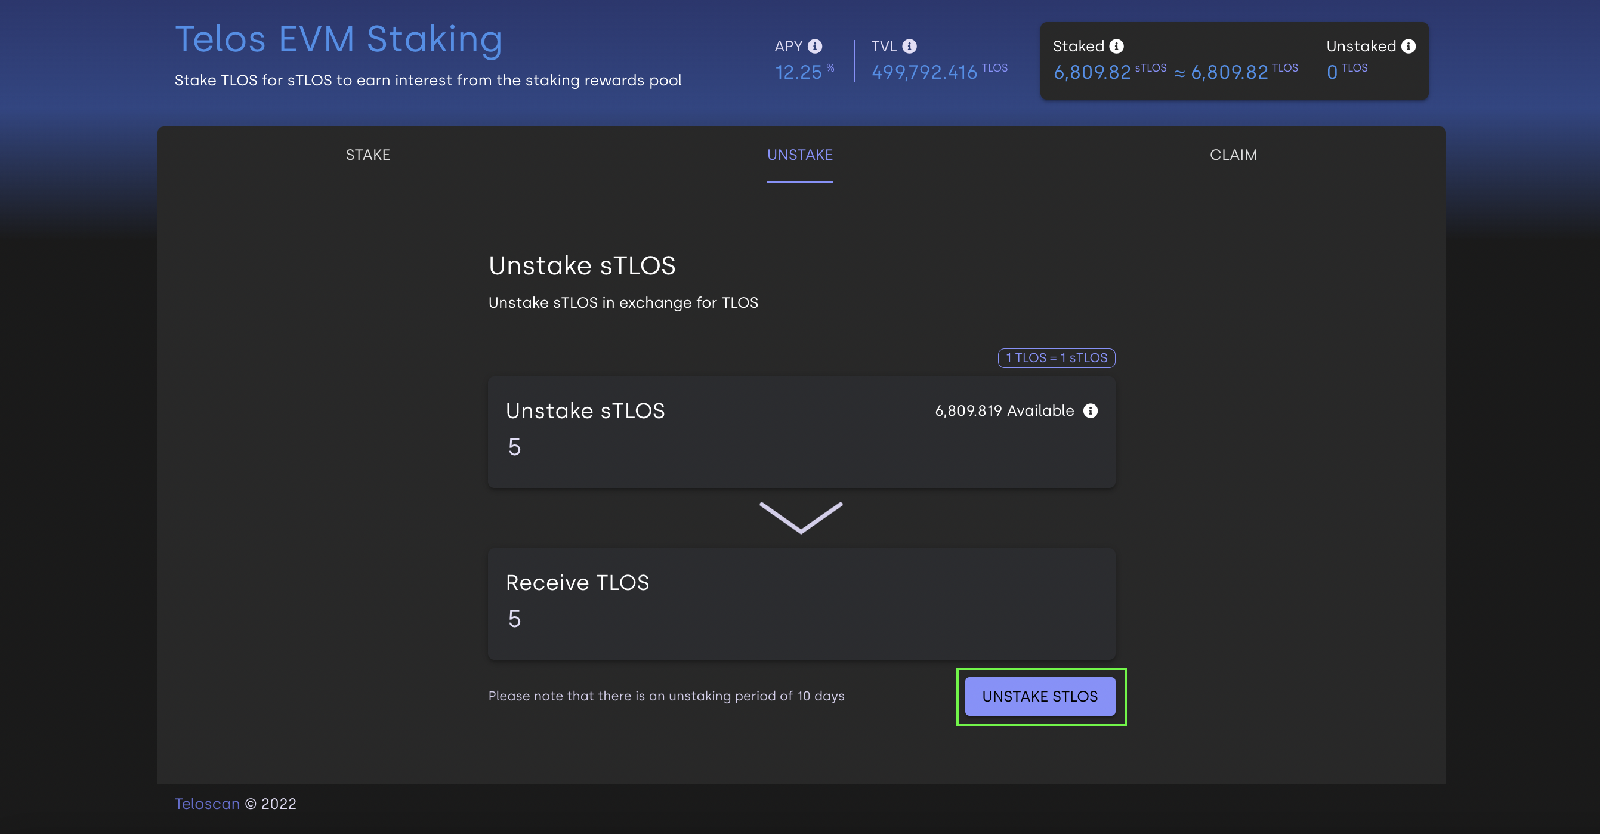Click the TVL info icon
The width and height of the screenshot is (1600, 834).
click(x=909, y=47)
